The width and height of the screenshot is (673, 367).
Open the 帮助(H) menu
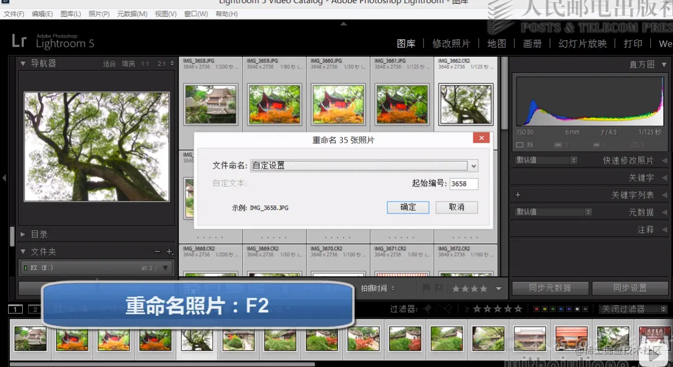click(227, 14)
